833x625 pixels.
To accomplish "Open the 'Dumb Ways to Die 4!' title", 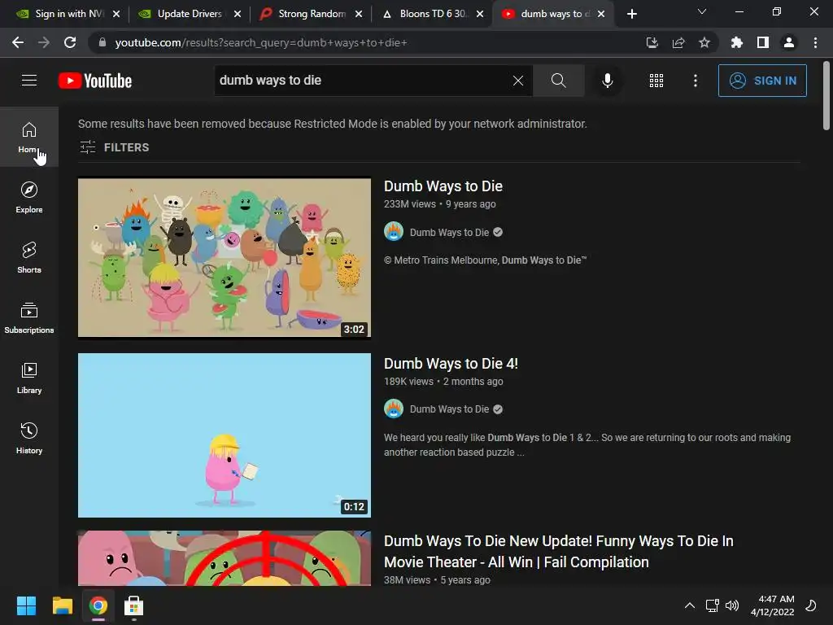I will 451,364.
